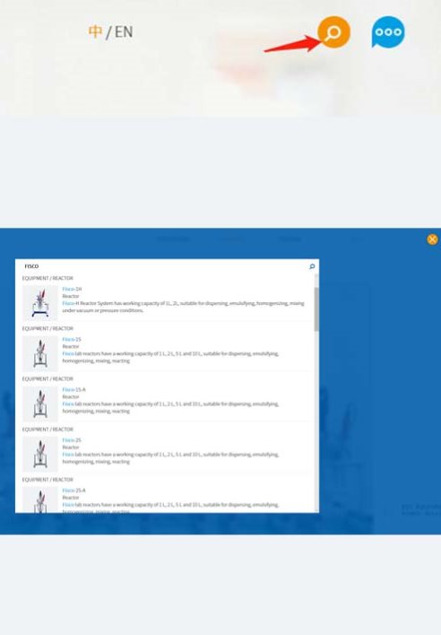441x635 pixels.
Task: Select the Fisco-2S reactor thumbnail image
Action: pos(40,454)
